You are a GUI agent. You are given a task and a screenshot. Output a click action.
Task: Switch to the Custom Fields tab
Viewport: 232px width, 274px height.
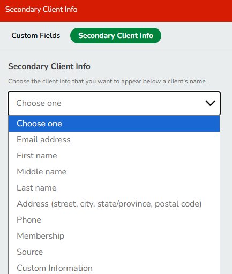[x=36, y=35]
